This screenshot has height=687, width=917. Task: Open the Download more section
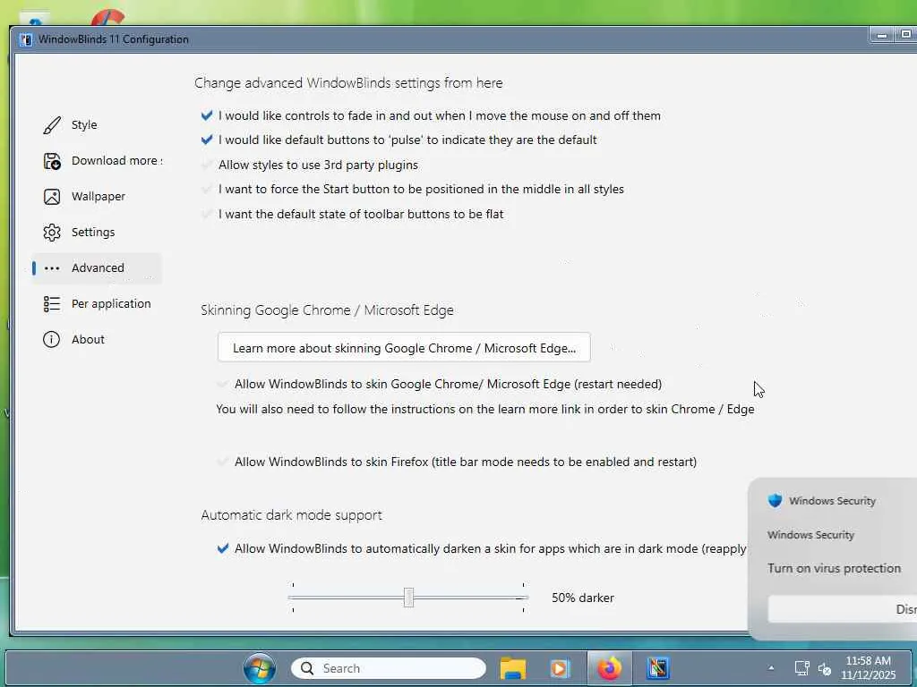point(97,161)
